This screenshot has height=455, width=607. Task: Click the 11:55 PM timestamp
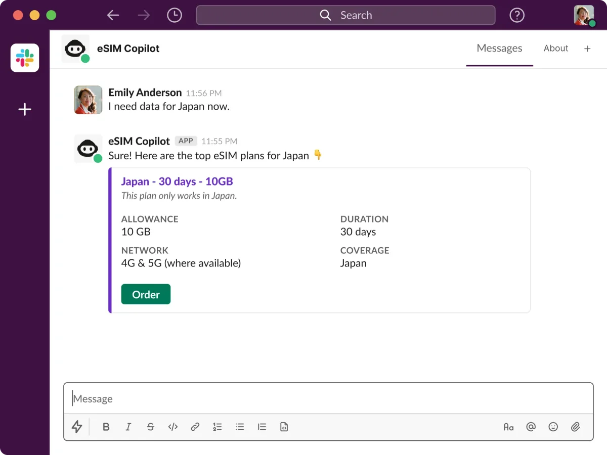[219, 142]
